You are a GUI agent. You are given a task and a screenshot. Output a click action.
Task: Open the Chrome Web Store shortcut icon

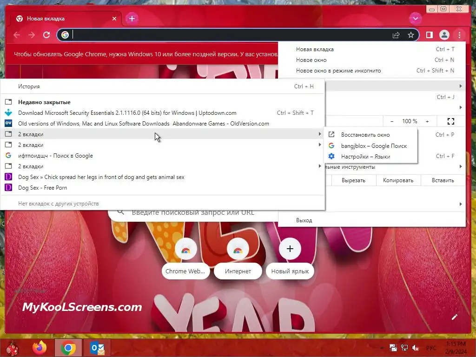coord(186,249)
